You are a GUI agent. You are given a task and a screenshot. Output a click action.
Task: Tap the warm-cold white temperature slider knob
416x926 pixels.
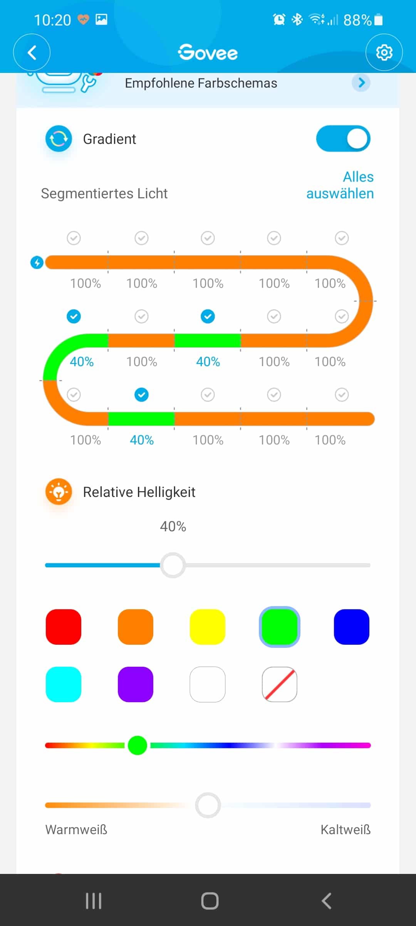208,805
